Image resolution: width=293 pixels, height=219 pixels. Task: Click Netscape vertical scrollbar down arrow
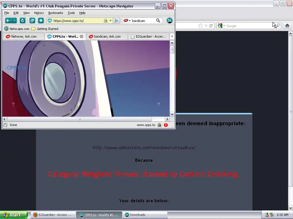tap(172, 114)
